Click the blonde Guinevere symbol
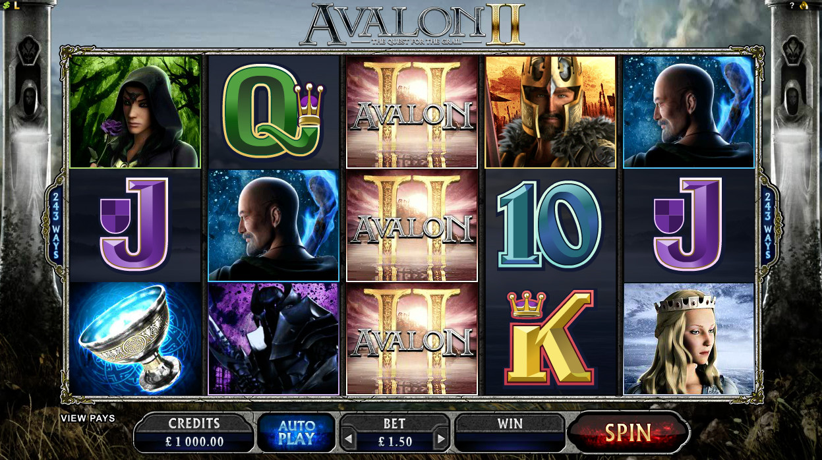This screenshot has height=460, width=822. click(x=689, y=339)
